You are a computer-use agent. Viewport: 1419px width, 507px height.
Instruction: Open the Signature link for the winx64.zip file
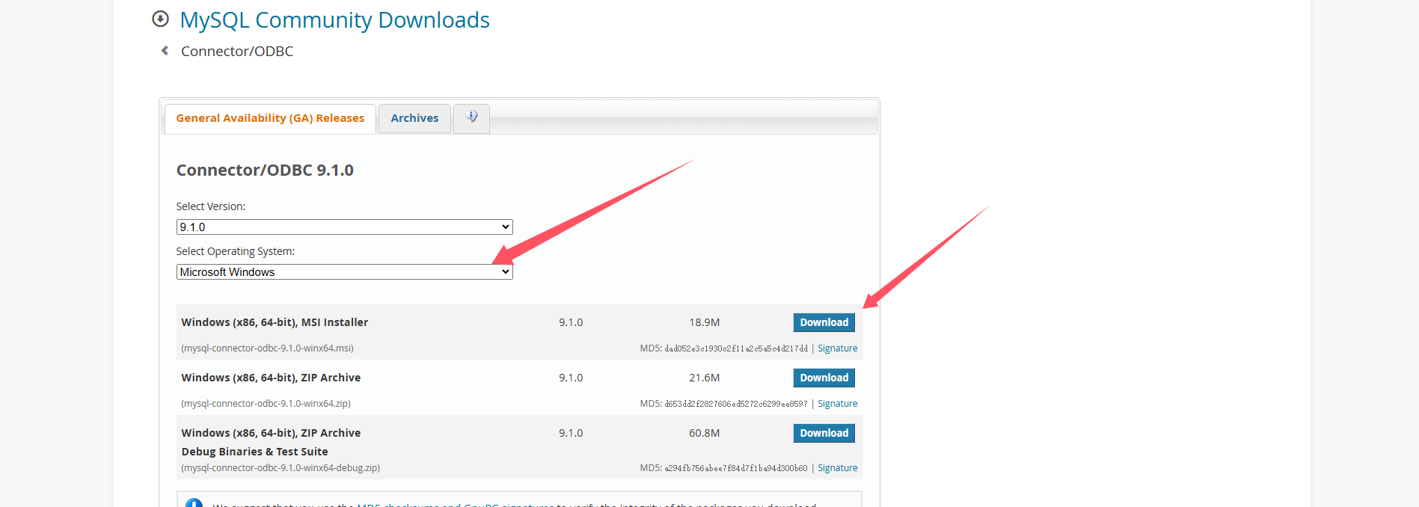pos(837,404)
